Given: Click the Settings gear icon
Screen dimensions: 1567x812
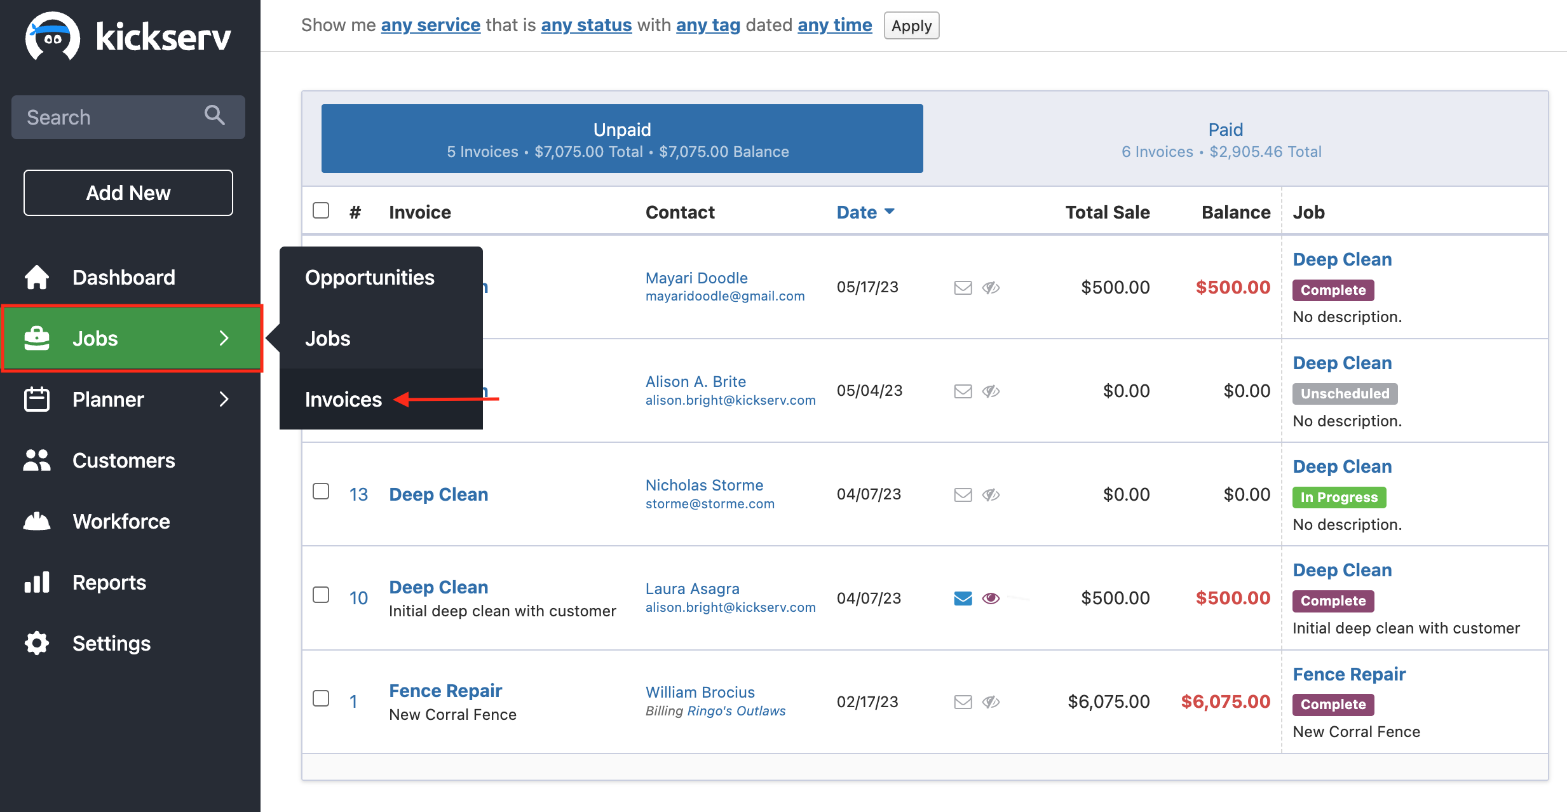Looking at the screenshot, I should (37, 643).
